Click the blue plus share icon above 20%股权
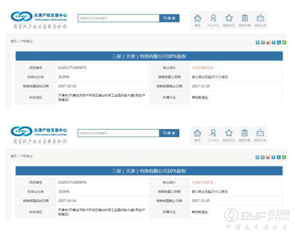This screenshot has width=294, height=235. tap(258, 42)
